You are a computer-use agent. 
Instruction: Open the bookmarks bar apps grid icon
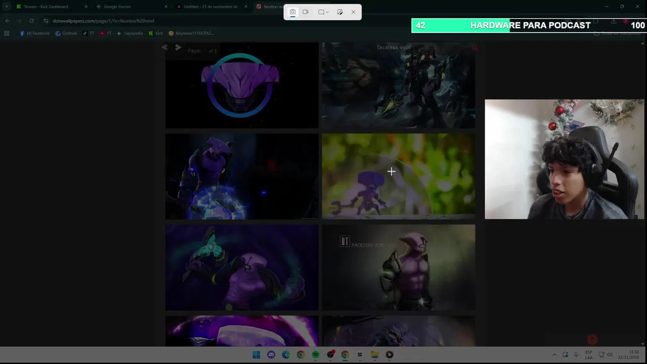7,33
